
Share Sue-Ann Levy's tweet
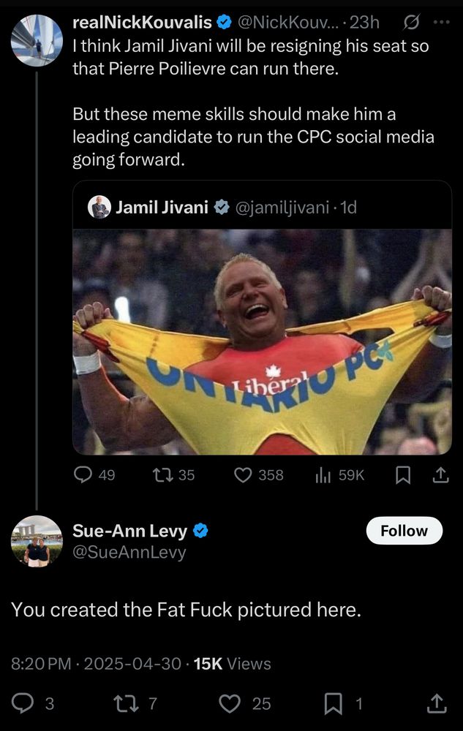[437, 703]
